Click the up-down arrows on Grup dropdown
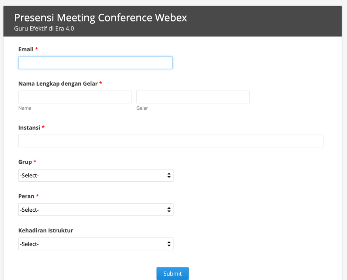 pyautogui.click(x=169, y=175)
